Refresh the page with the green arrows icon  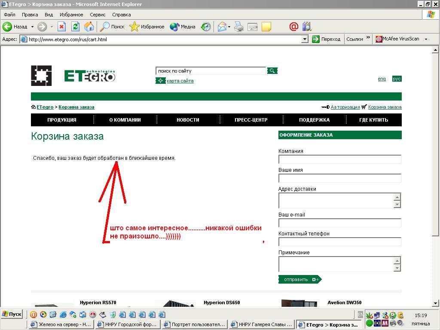(75, 27)
